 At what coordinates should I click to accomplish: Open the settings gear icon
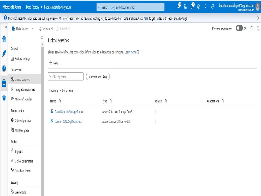coord(199,7)
